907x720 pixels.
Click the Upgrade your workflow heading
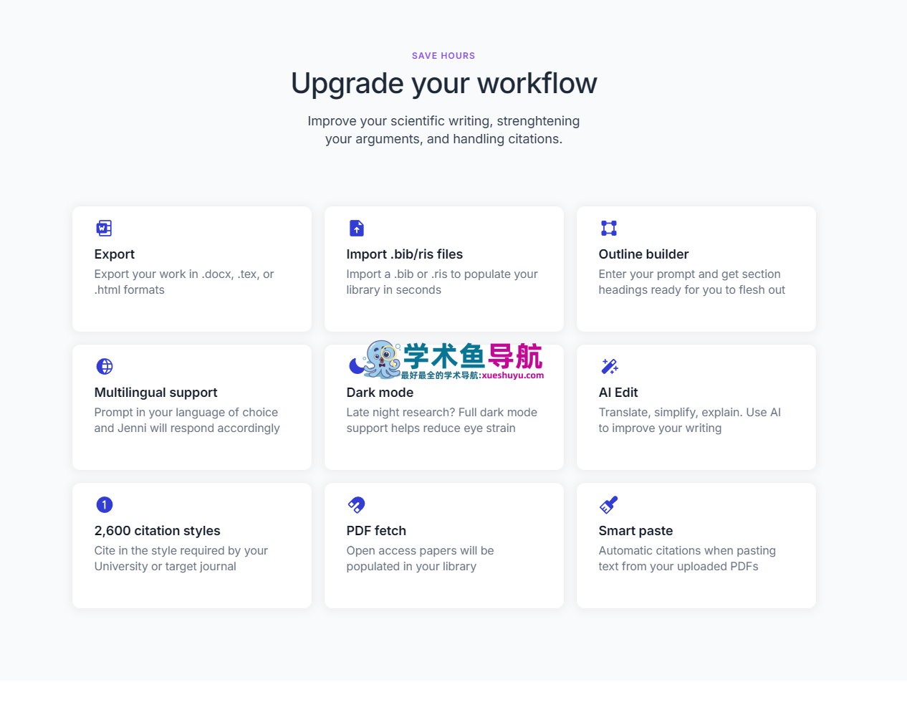pyautogui.click(x=443, y=84)
